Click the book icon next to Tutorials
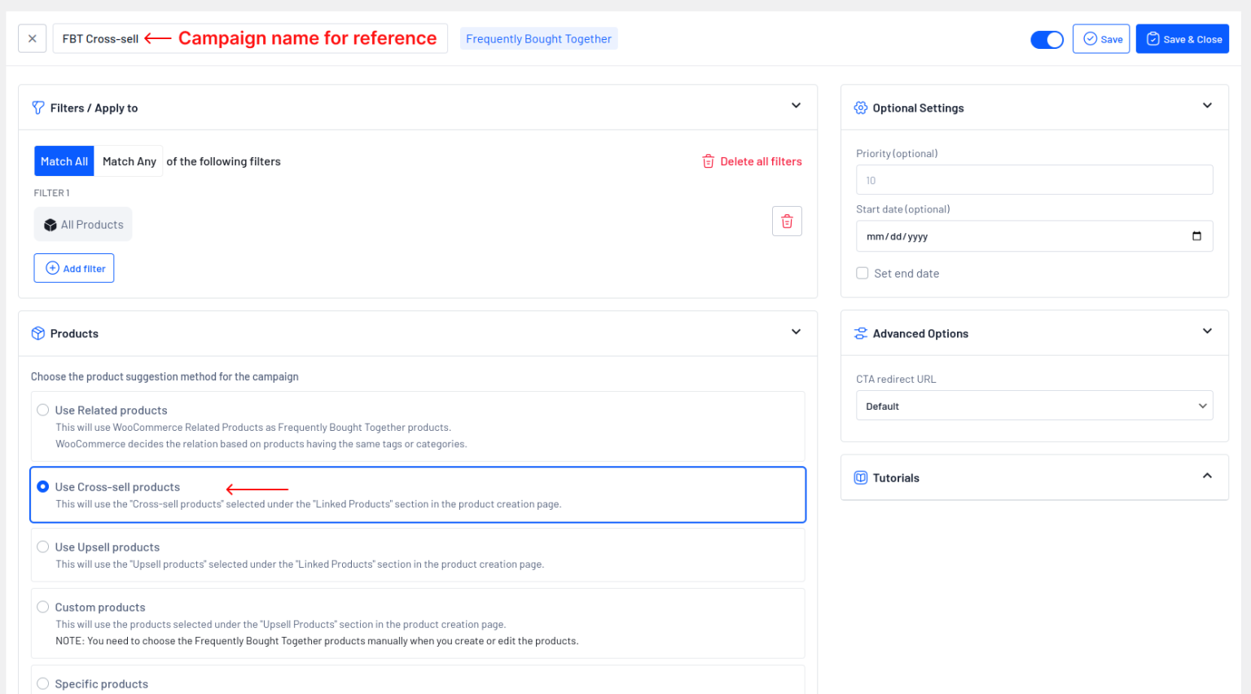 (x=861, y=477)
